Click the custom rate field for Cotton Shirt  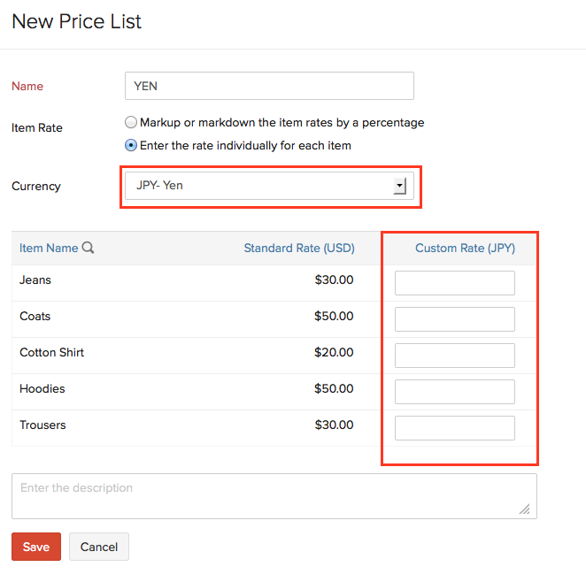click(455, 356)
